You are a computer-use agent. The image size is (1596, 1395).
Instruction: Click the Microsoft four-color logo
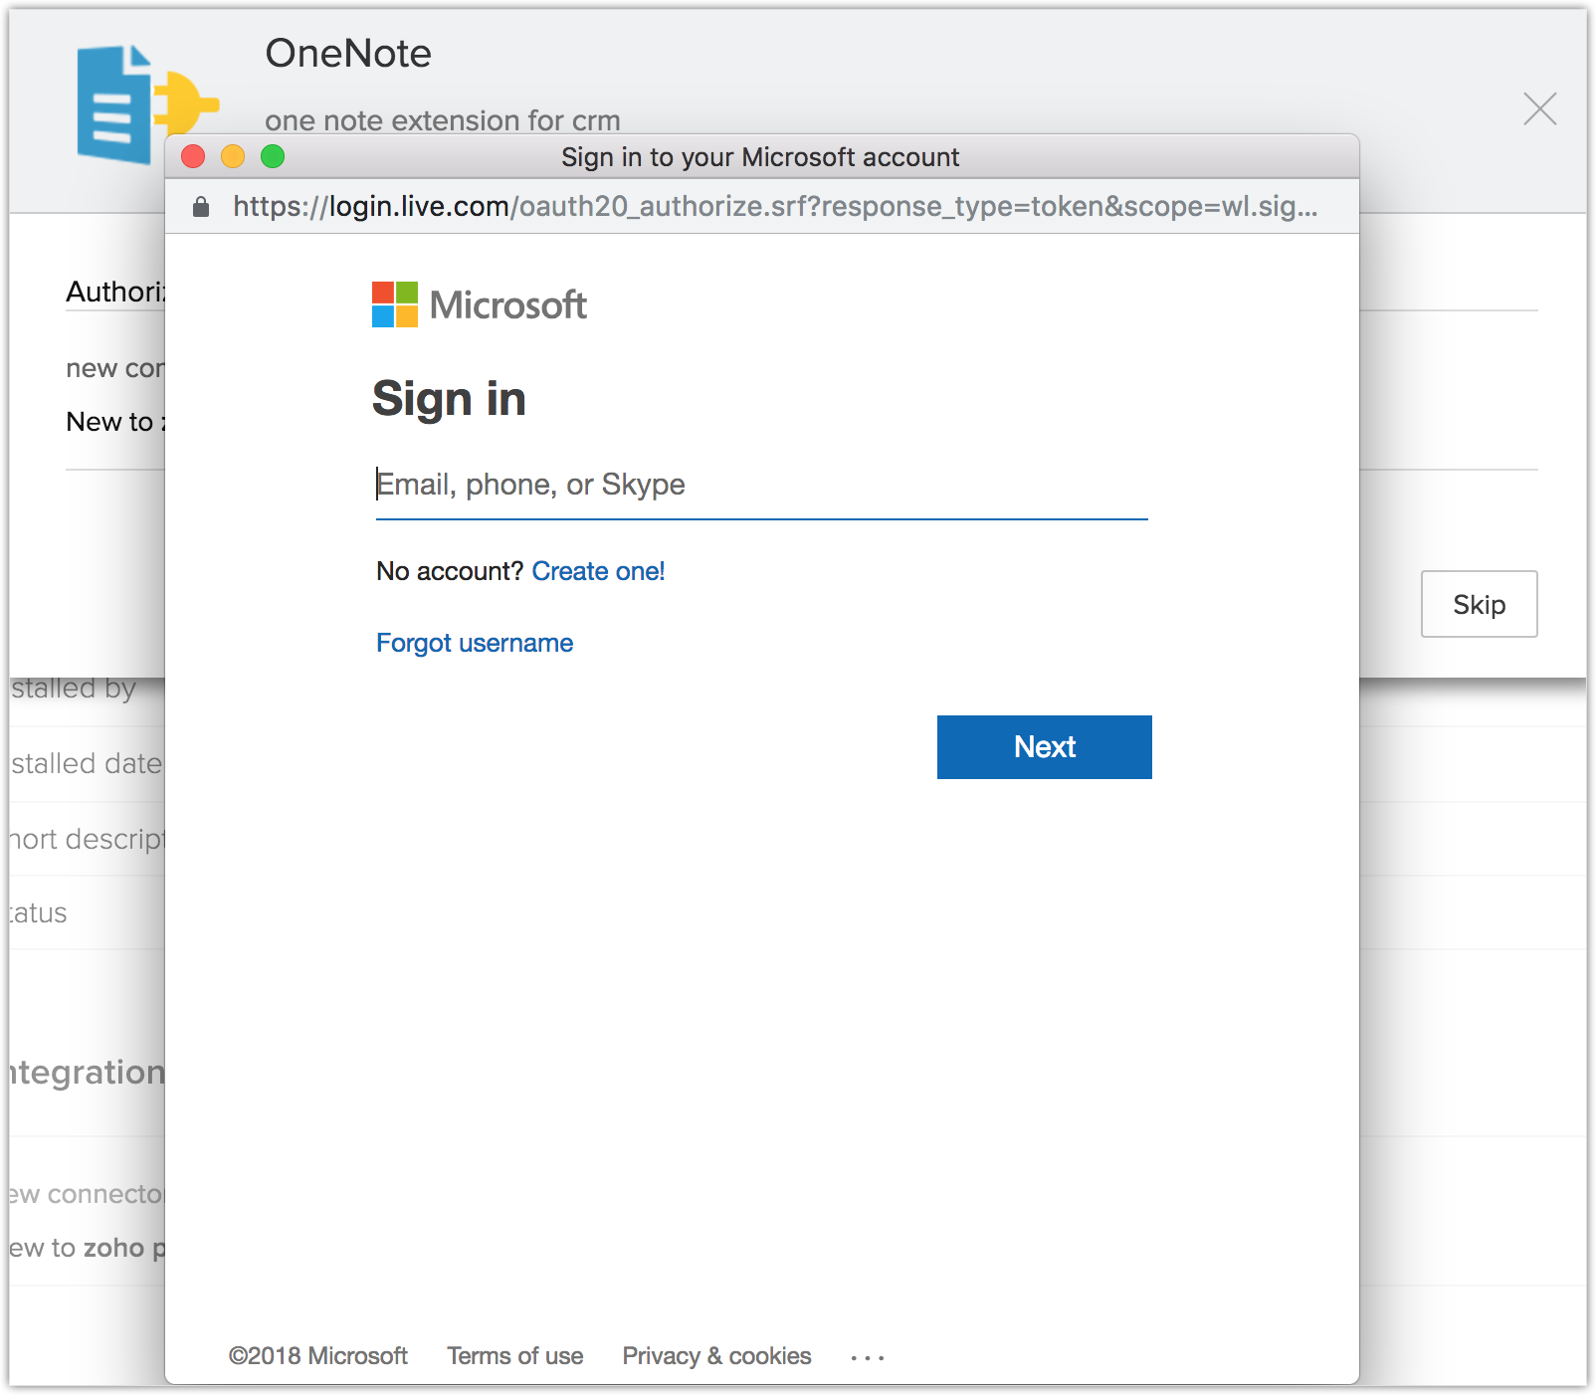click(x=395, y=304)
